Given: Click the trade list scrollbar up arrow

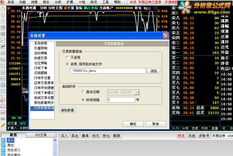Looking at the screenshot, I should tap(55, 140).
